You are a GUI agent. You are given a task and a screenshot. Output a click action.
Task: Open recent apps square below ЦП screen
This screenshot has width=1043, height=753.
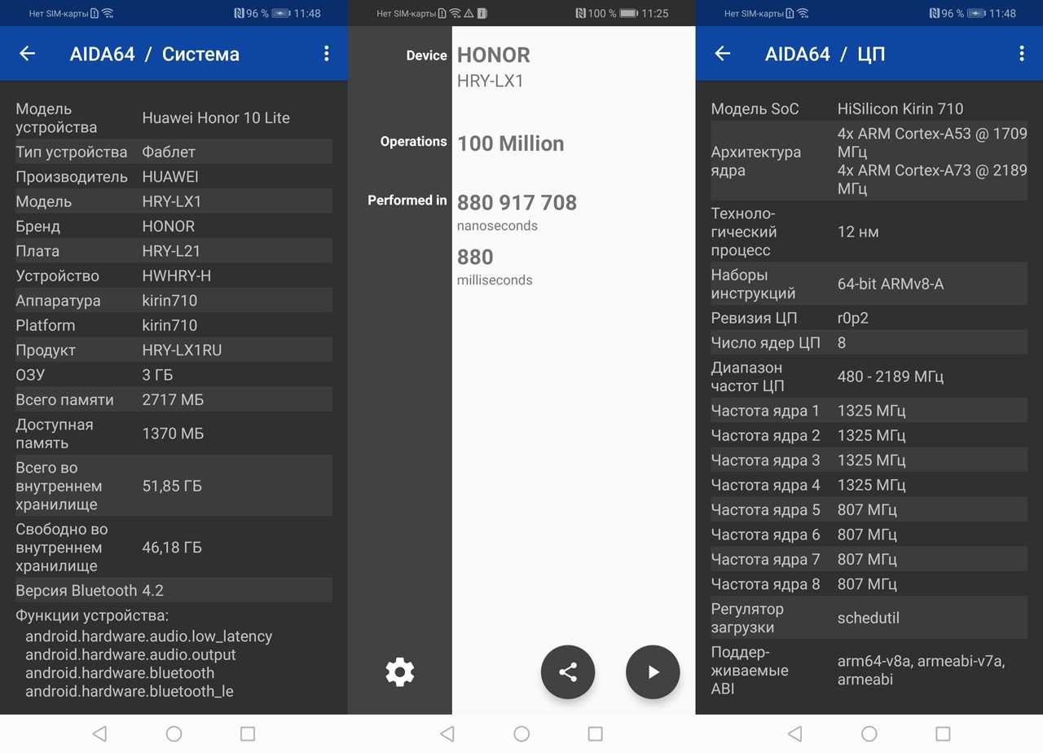pyautogui.click(x=943, y=733)
